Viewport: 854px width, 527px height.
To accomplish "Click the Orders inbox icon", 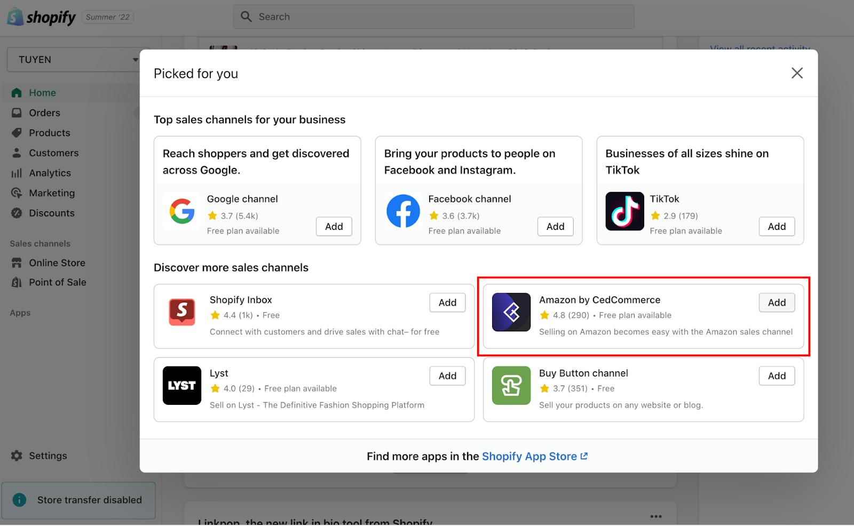I will 17,113.
